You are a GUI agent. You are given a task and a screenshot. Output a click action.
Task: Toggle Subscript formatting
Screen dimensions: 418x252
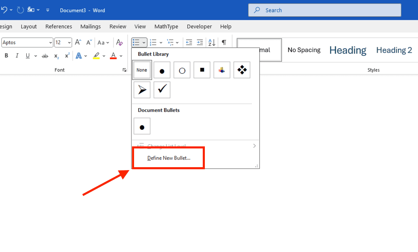point(57,56)
